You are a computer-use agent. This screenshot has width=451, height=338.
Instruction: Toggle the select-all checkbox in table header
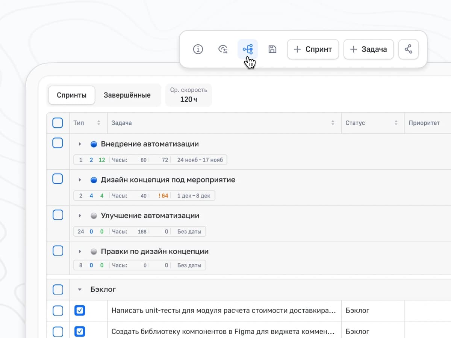coord(58,123)
